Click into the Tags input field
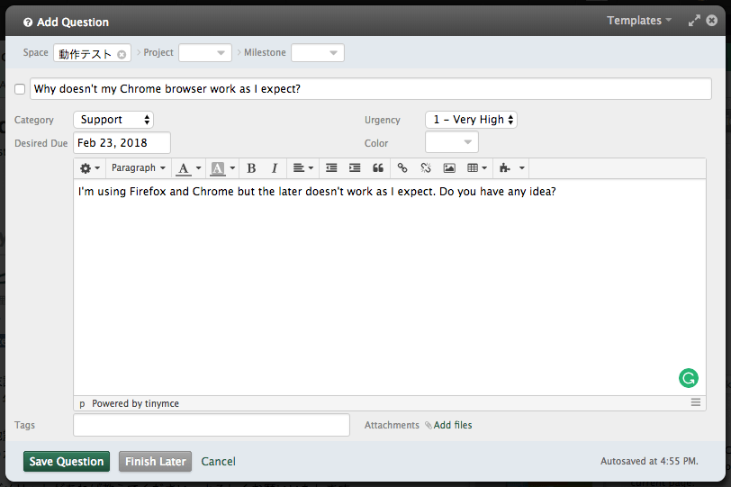 click(x=212, y=425)
